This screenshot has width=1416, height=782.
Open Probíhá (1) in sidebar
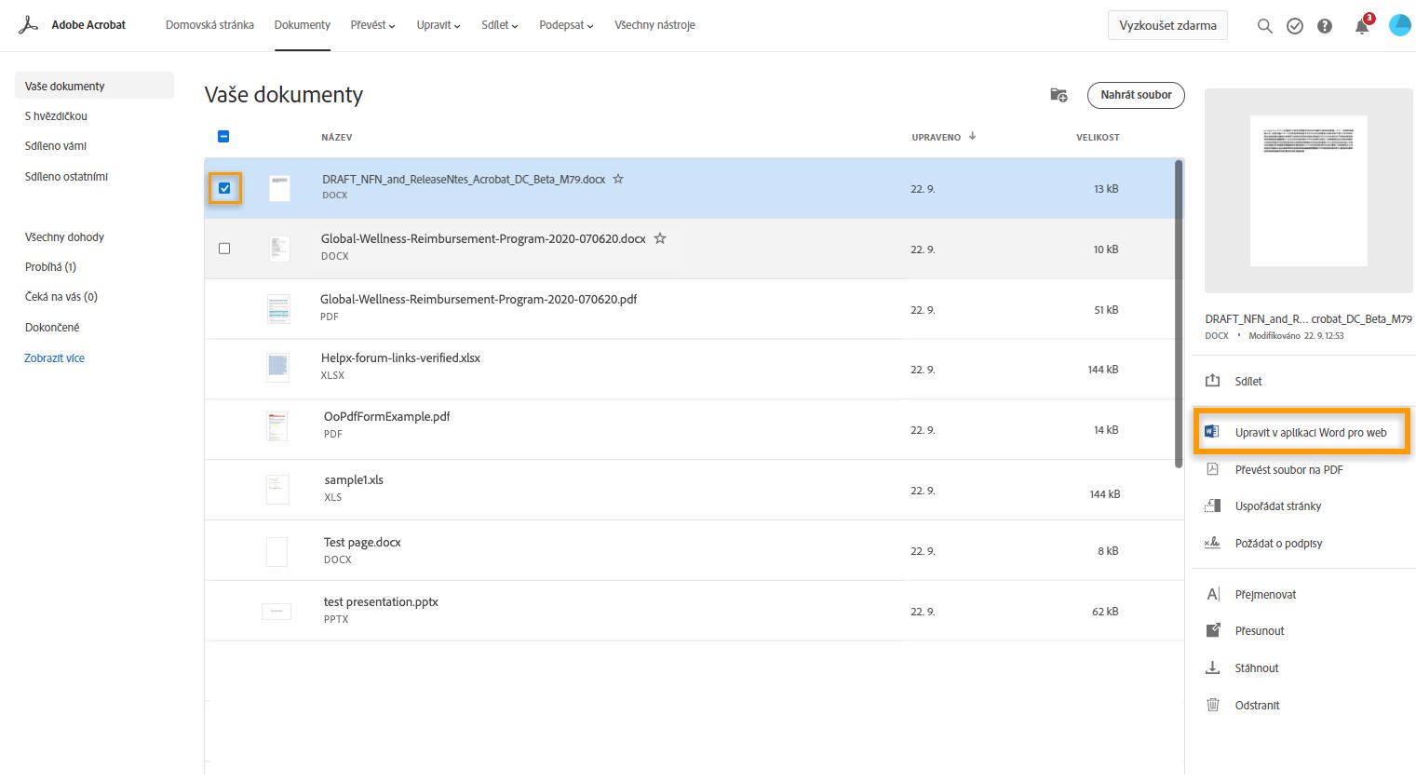tap(50, 267)
